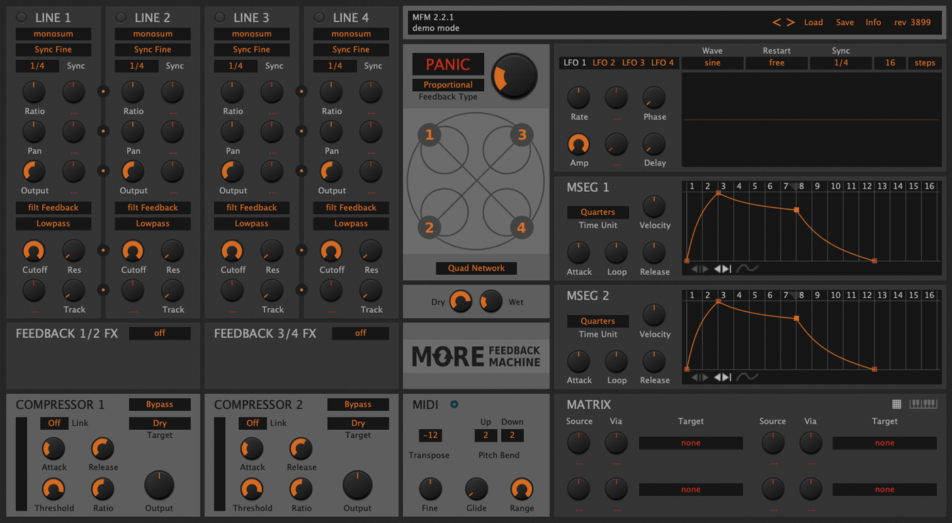This screenshot has width=952, height=523.
Task: Toggle the LINE 4 power indicator
Action: (x=320, y=17)
